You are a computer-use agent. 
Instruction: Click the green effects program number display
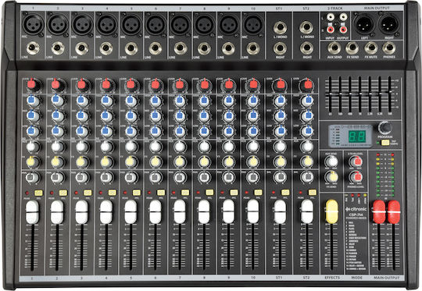[357, 137]
